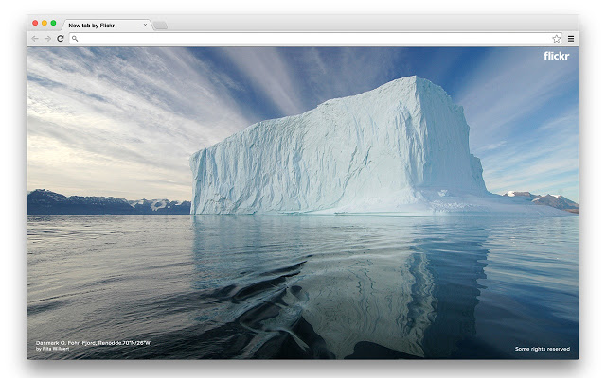The image size is (606, 378).
Task: Open the Danmark O. Fohn Fjord photo title
Action: [93, 343]
